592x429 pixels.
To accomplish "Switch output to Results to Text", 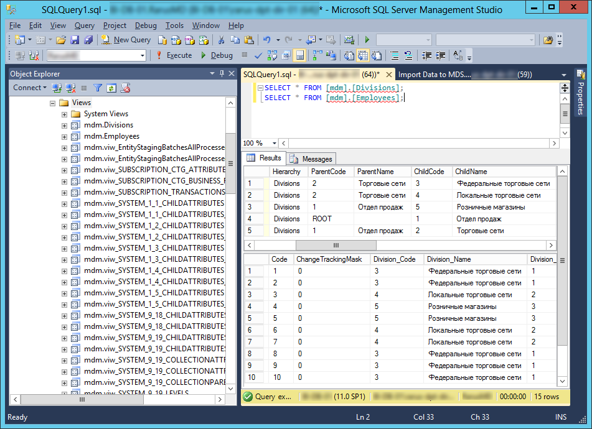I will point(349,55).
